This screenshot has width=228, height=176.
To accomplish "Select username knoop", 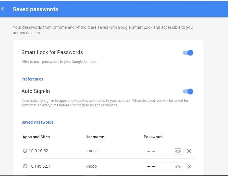I will point(91,166).
